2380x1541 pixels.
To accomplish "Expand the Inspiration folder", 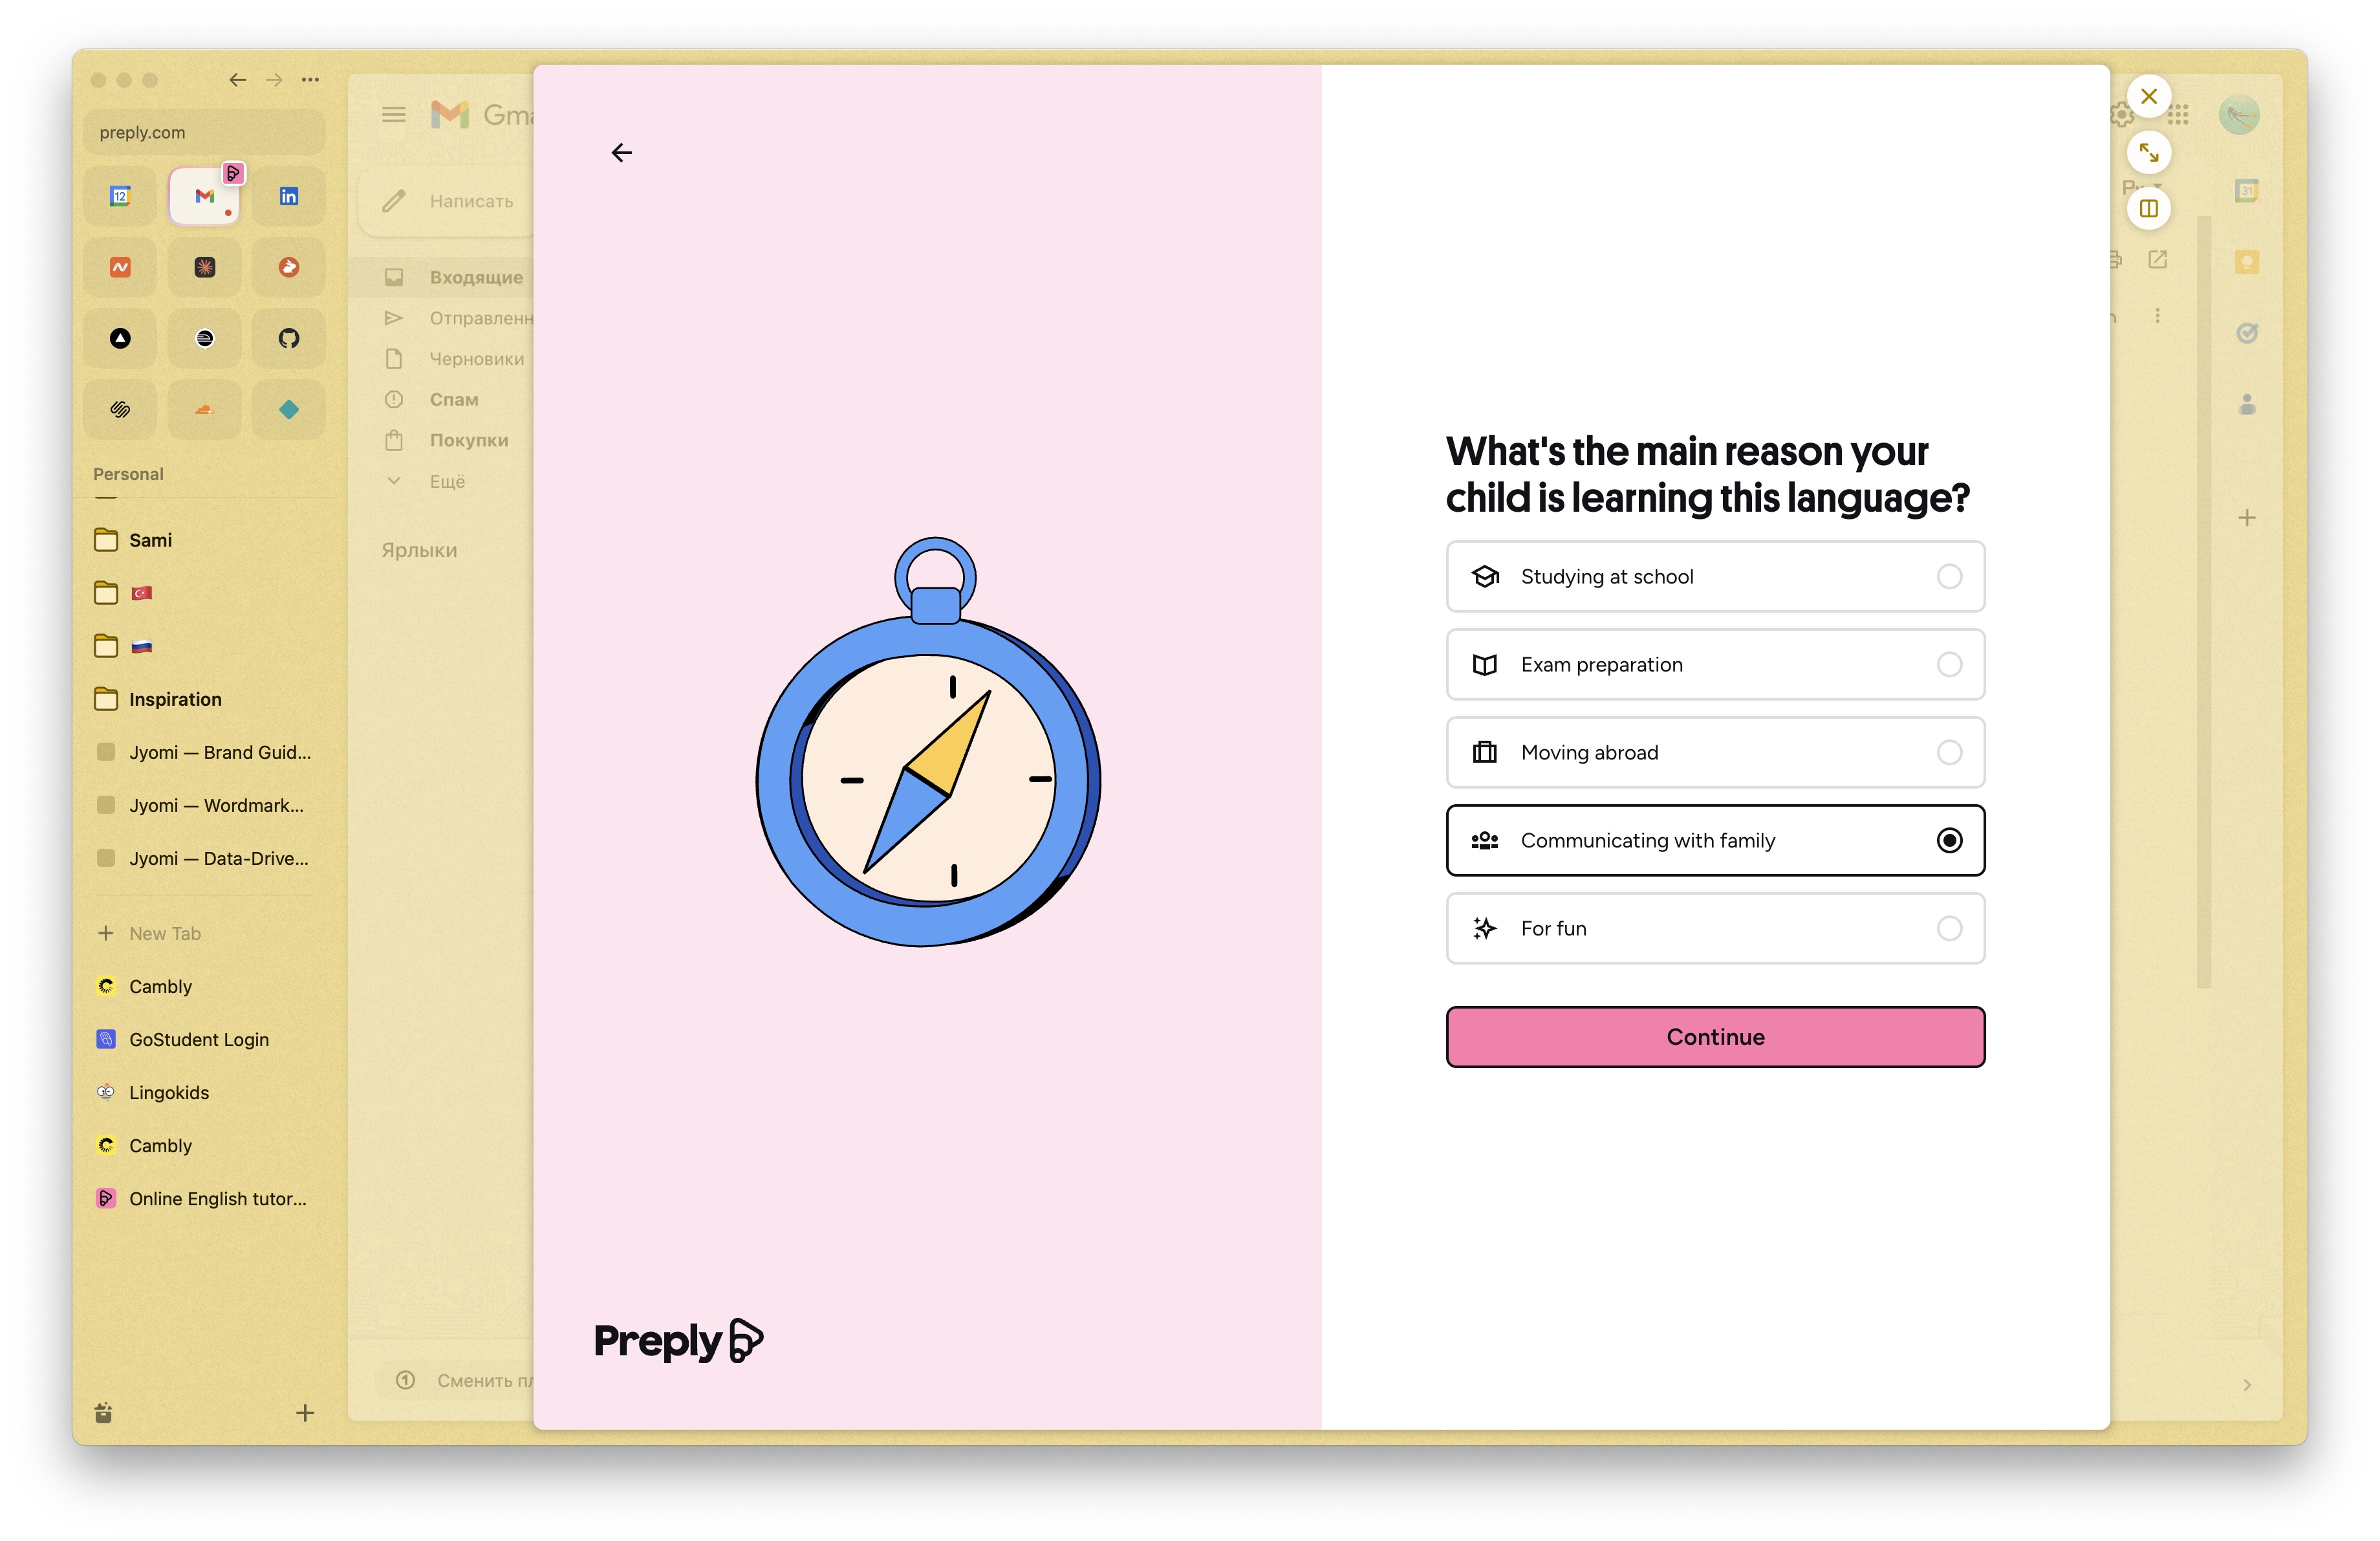I will click(x=174, y=699).
